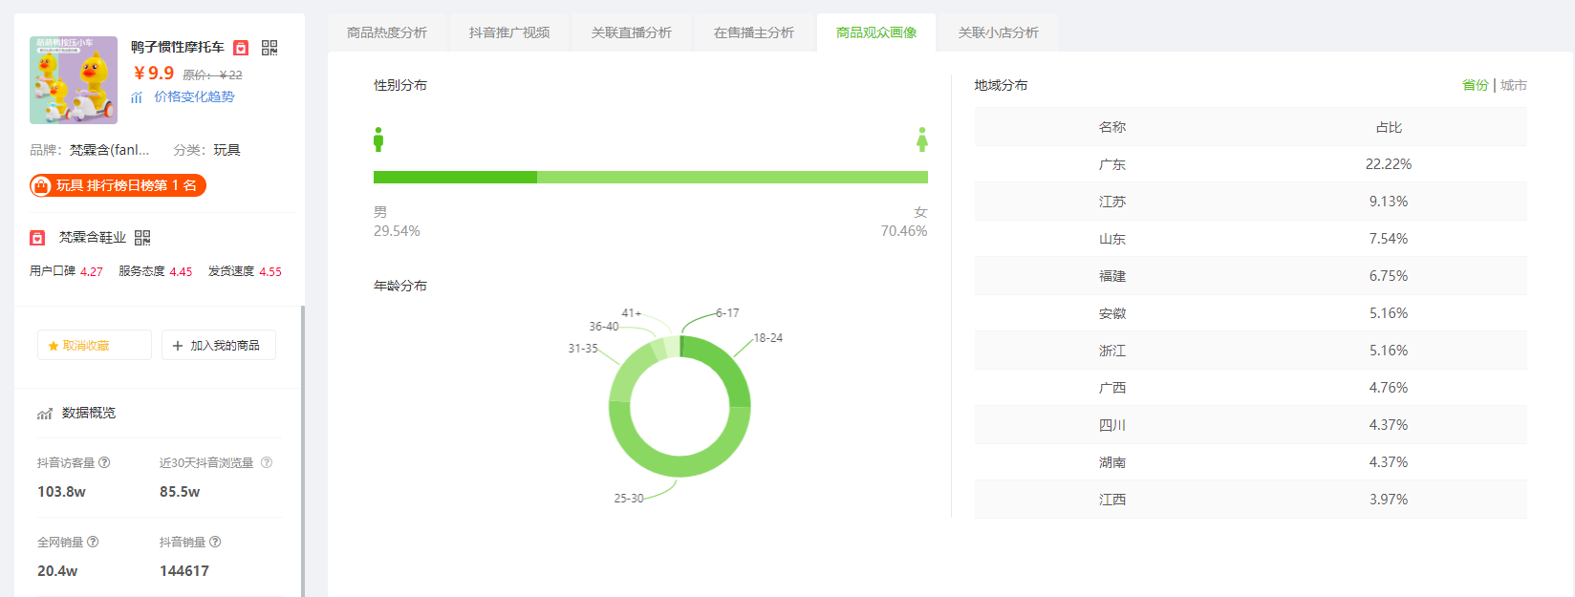Select the 广东 row
The width and height of the screenshot is (1575, 597).
(1251, 164)
